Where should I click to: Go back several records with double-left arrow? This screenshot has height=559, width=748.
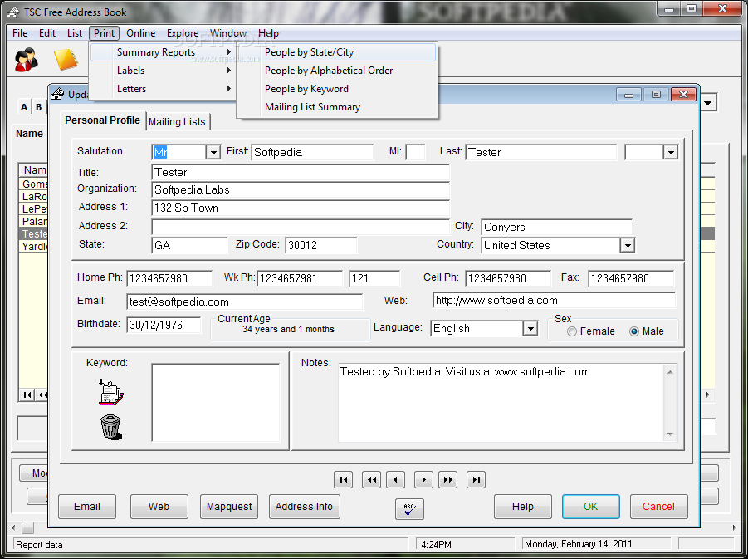pos(372,480)
